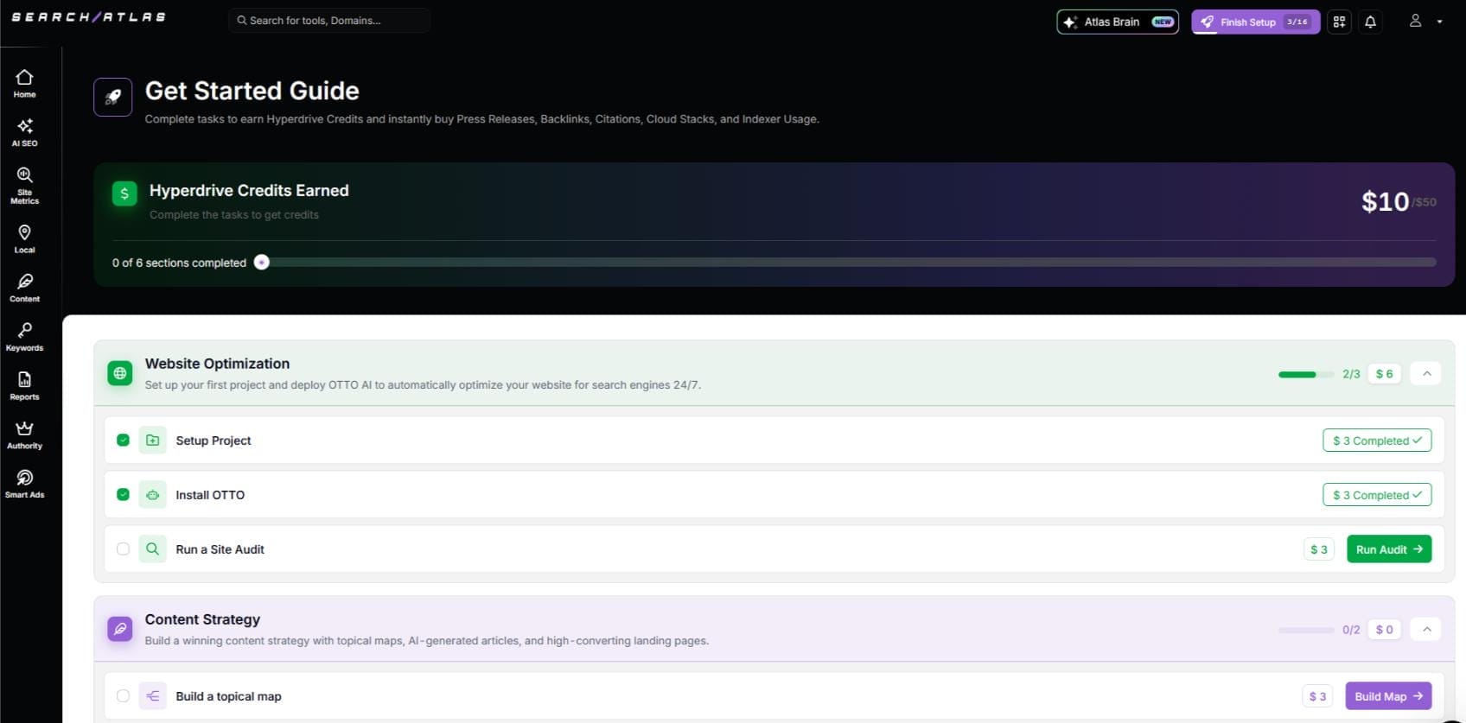
Task: Click the $6 badge in Website Optimization
Action: [x=1385, y=374]
